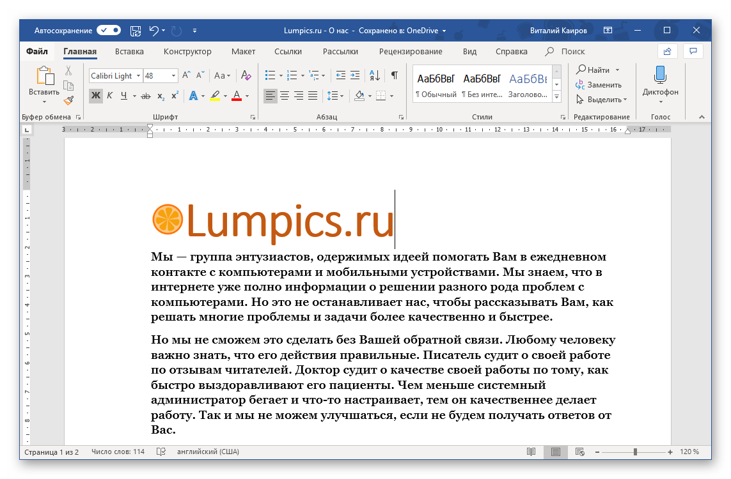Click the Save icon in title bar
Image resolution: width=731 pixels, height=479 pixels.
[x=136, y=30]
